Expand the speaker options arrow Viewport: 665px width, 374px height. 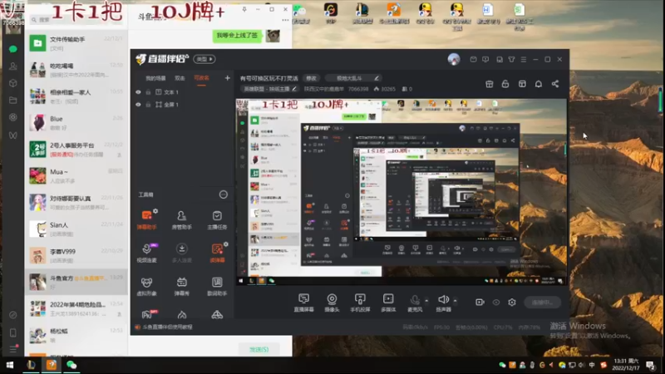click(455, 301)
